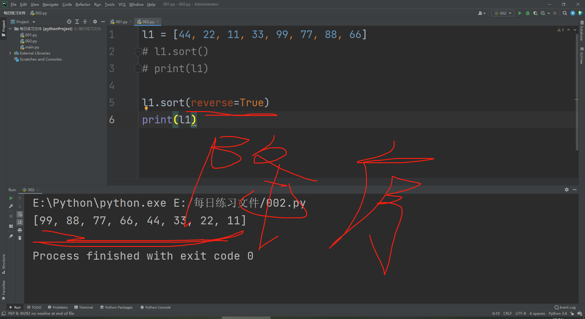
Task: Open run configuration wrench in Run panel
Action: pos(11,206)
